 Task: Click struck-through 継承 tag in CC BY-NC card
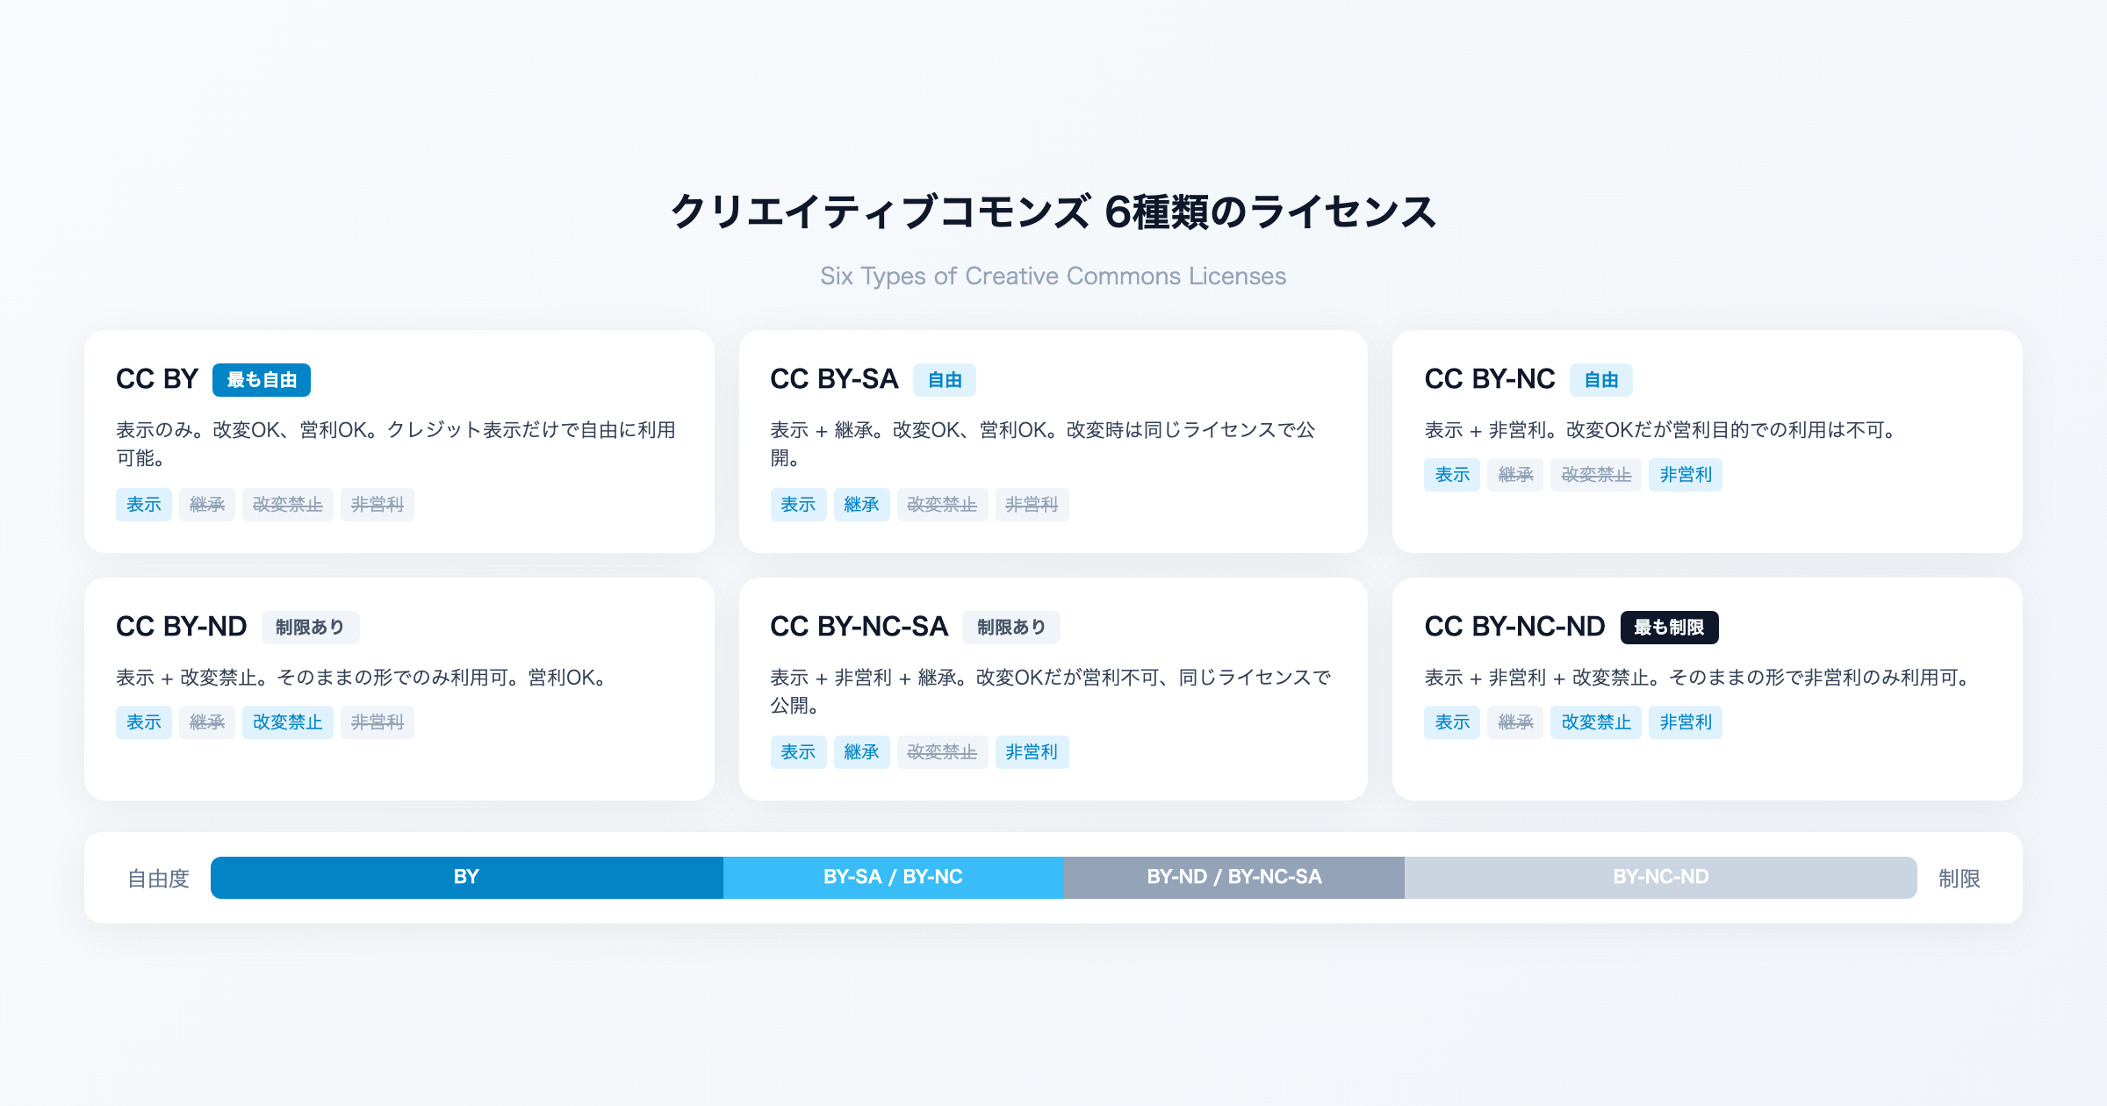point(1515,475)
